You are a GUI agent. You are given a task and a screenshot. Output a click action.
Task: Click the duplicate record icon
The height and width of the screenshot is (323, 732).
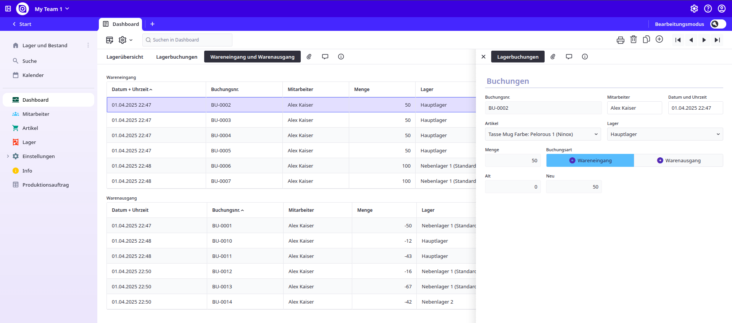(646, 40)
